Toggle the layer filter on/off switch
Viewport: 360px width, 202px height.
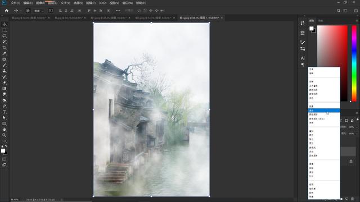[358, 120]
